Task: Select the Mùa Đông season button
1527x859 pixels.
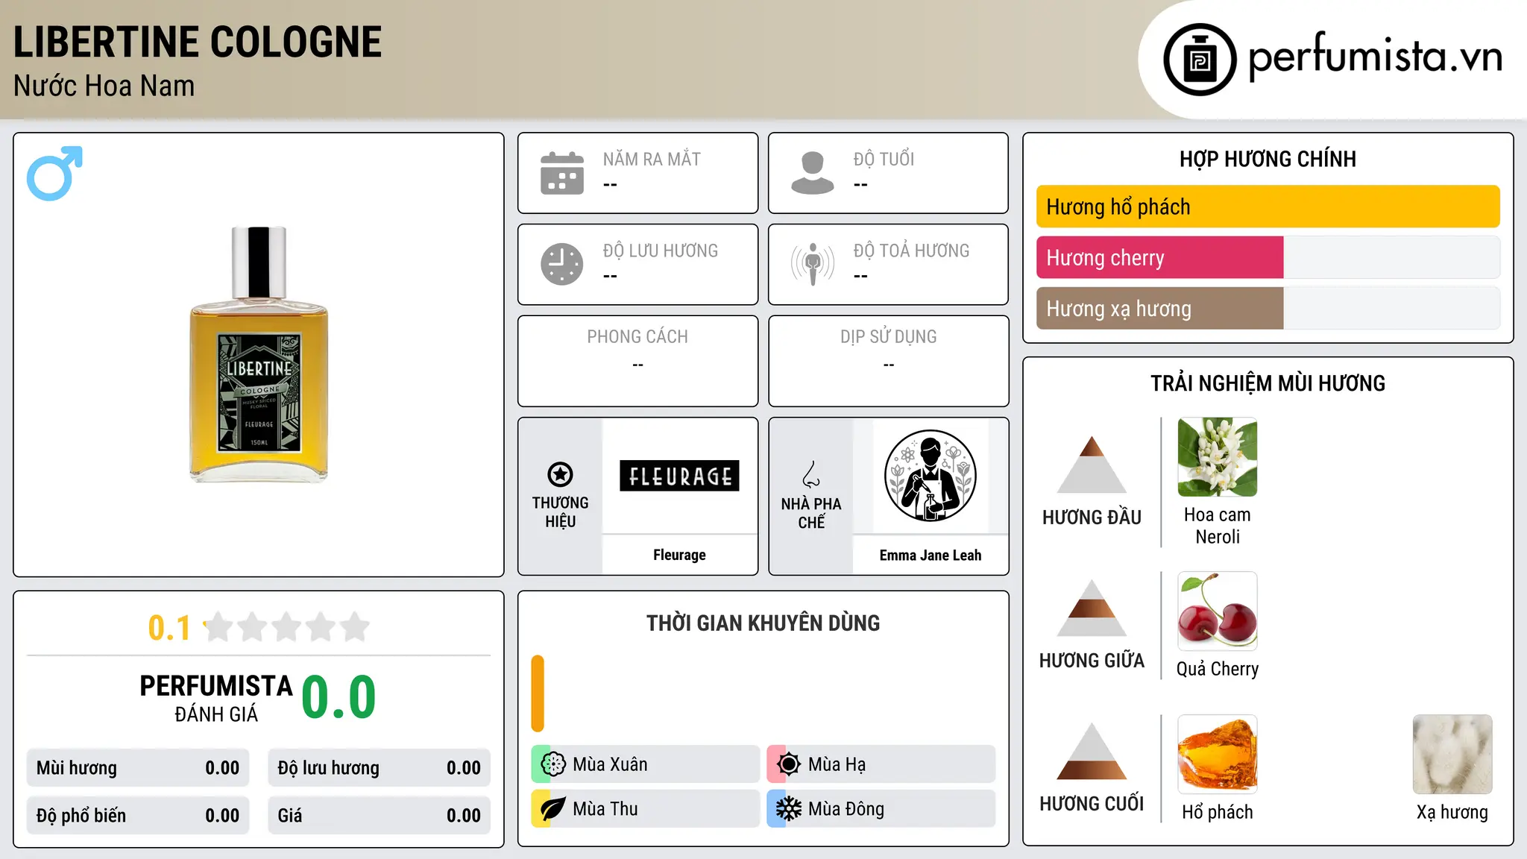Action: click(881, 809)
